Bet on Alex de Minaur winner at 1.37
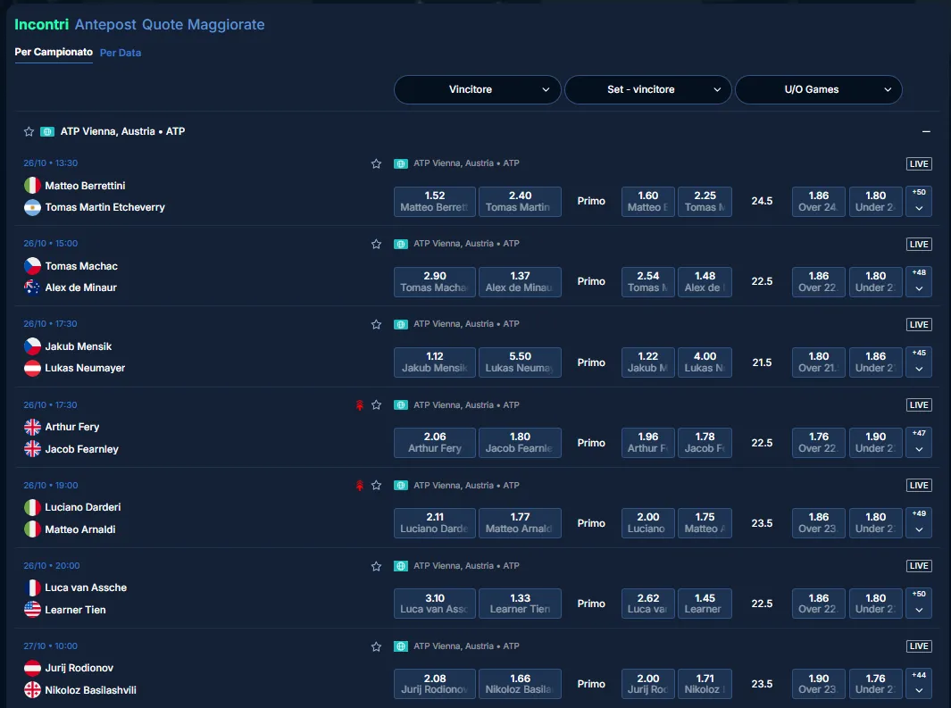This screenshot has width=951, height=708. [520, 282]
